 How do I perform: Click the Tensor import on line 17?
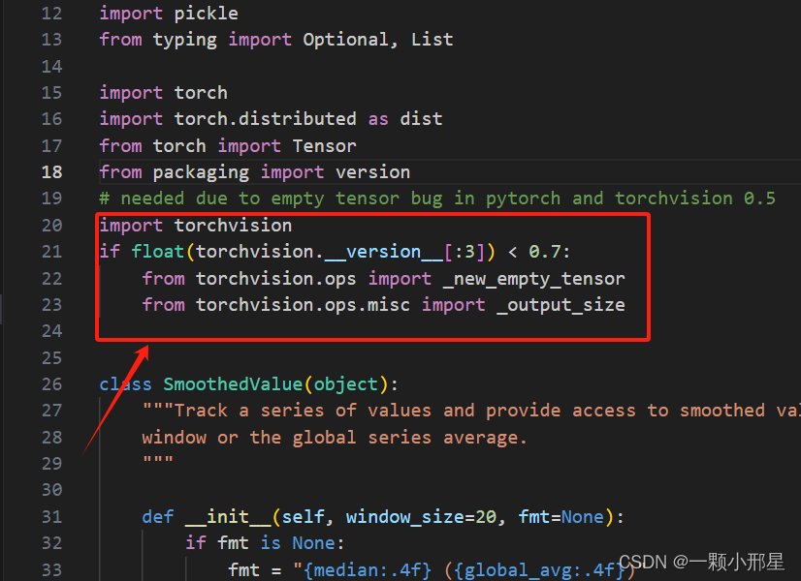323,144
